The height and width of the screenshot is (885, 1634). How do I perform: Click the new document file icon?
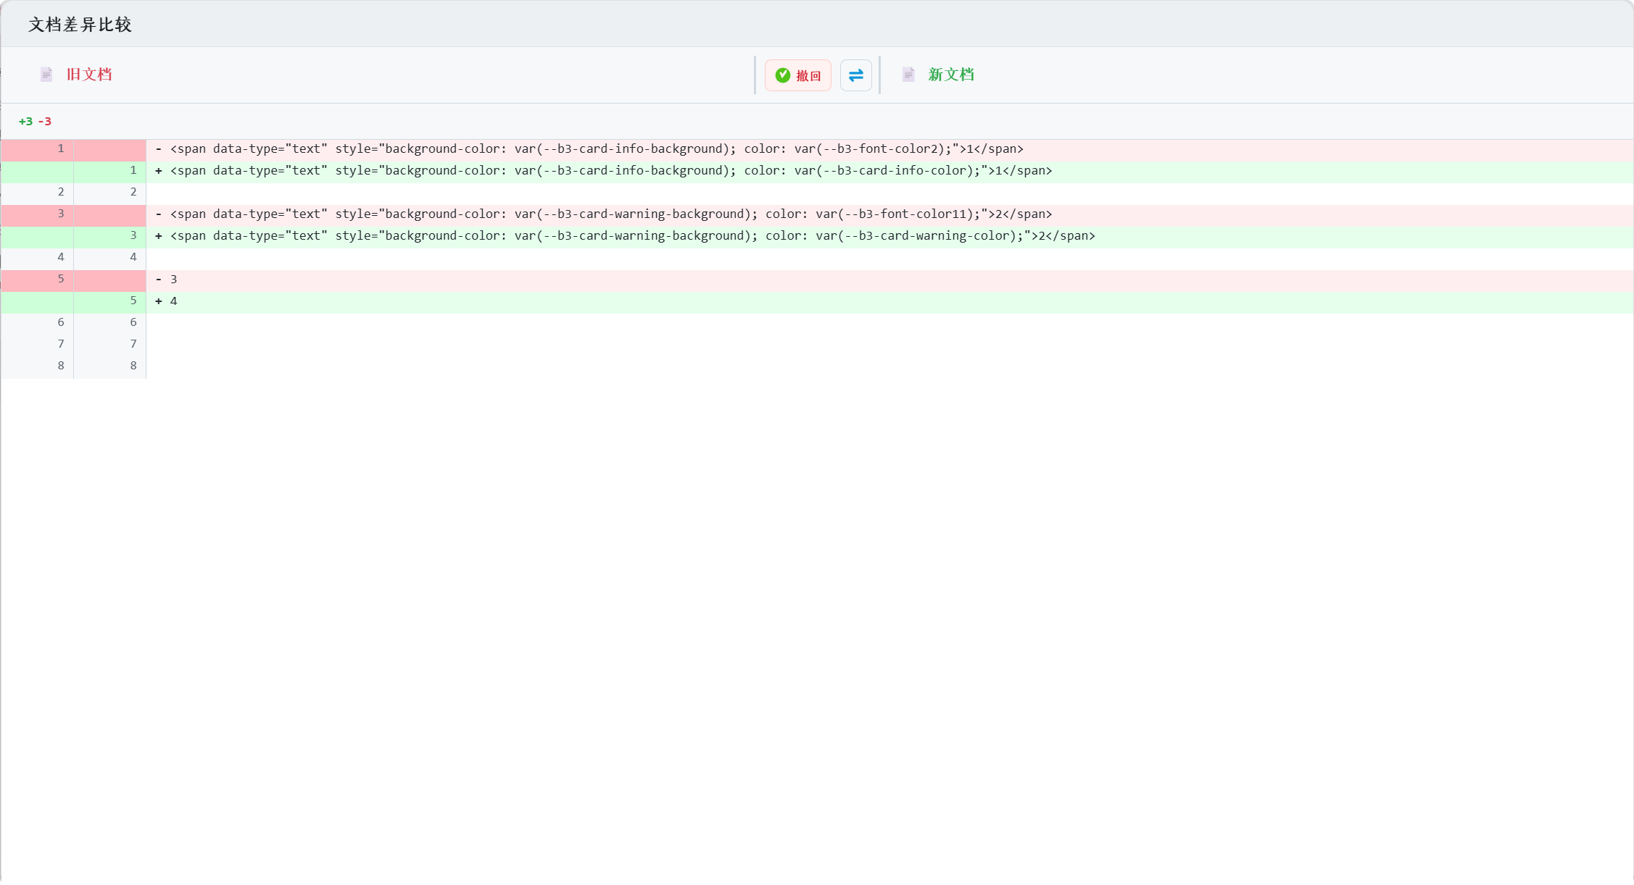[908, 75]
